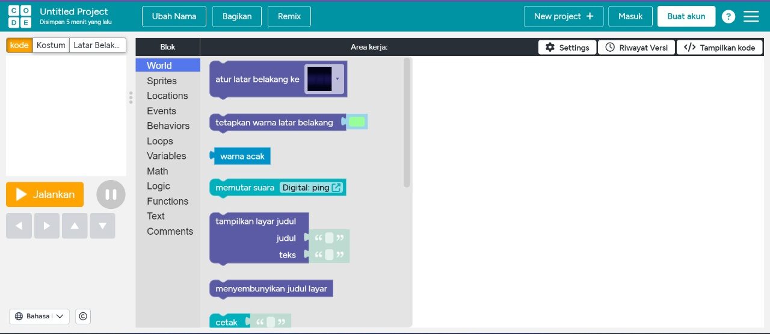The height and width of the screenshot is (334, 770).
Task: Click New project plus button
Action: tap(564, 17)
